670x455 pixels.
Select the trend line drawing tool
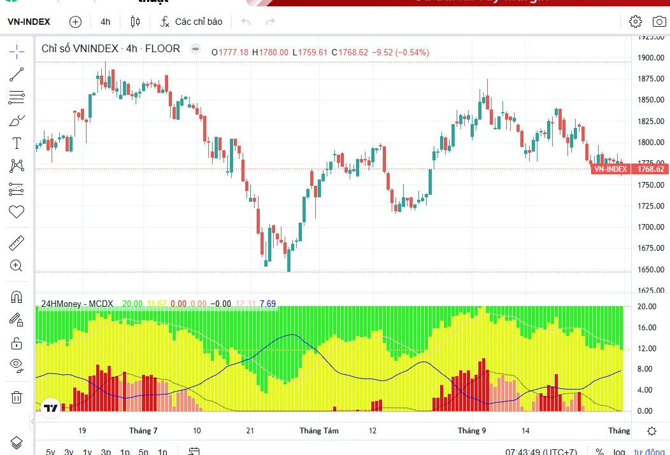17,74
